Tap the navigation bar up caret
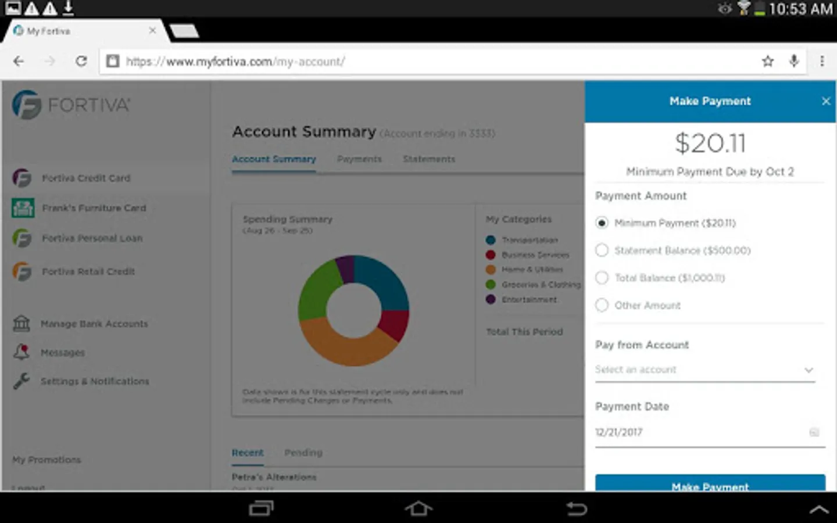Screen dimensions: 837x523 coord(819,510)
